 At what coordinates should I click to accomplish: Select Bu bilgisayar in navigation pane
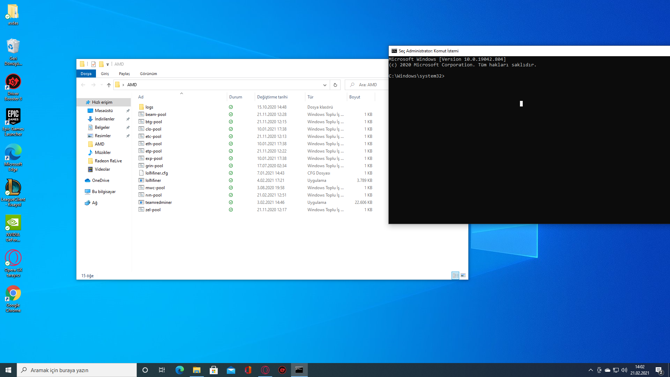pos(104,192)
